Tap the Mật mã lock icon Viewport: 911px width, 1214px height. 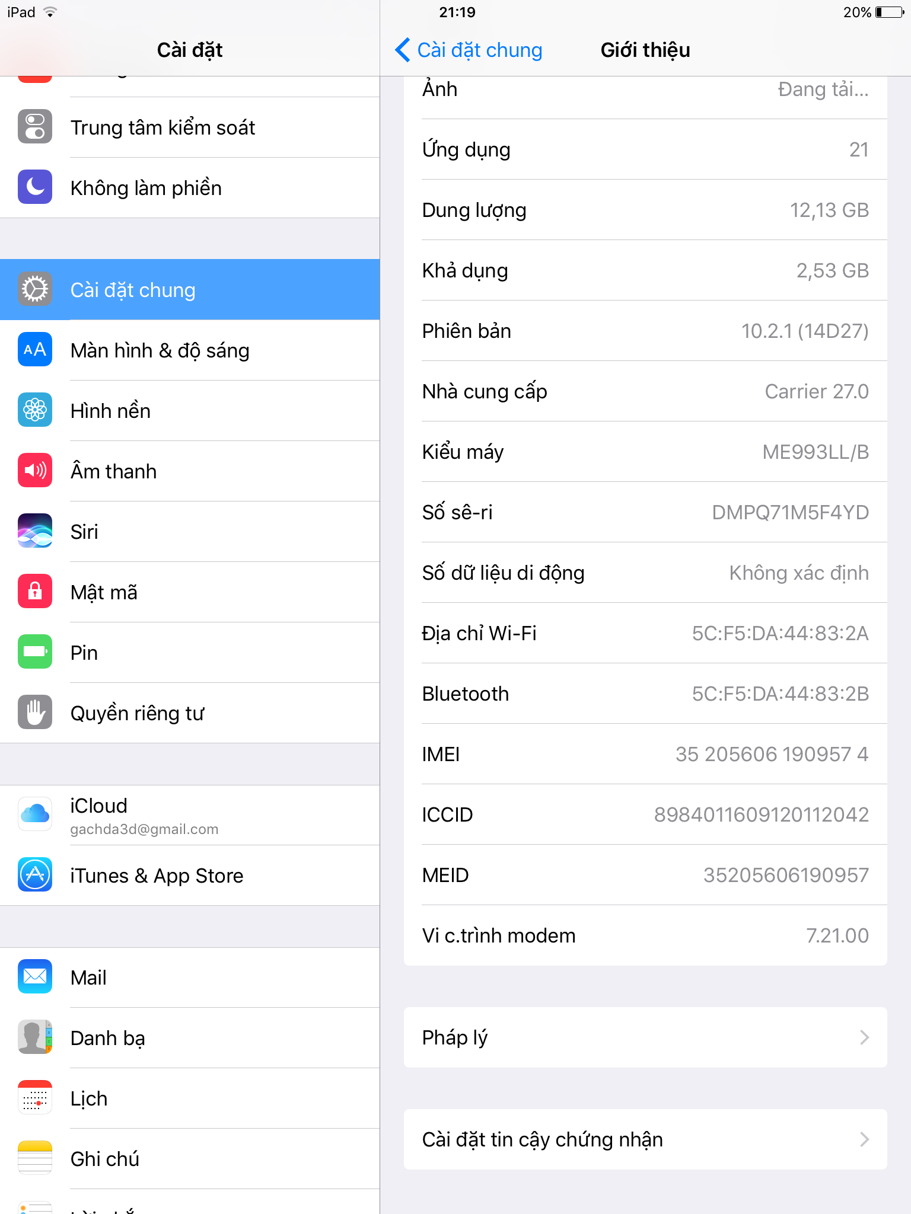[35, 592]
